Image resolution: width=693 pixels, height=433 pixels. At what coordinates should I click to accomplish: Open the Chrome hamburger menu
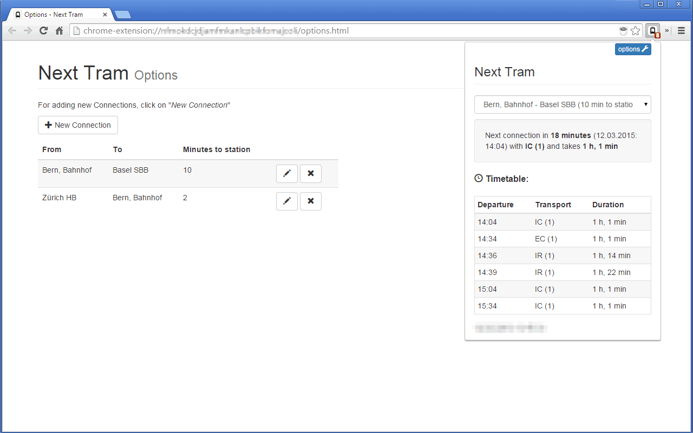681,31
